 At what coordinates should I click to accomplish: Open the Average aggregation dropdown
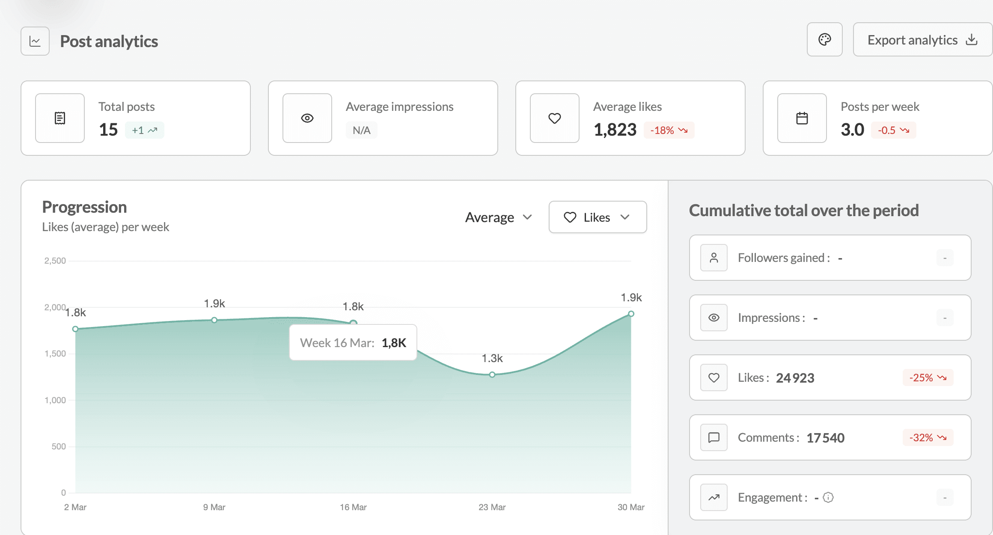click(x=499, y=217)
